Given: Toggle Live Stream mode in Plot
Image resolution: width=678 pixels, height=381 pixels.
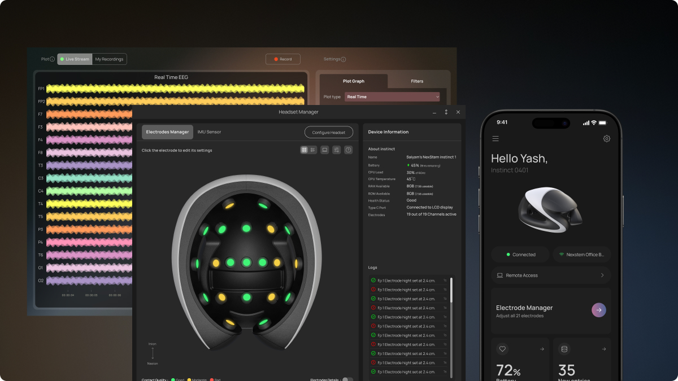Looking at the screenshot, I should point(75,59).
